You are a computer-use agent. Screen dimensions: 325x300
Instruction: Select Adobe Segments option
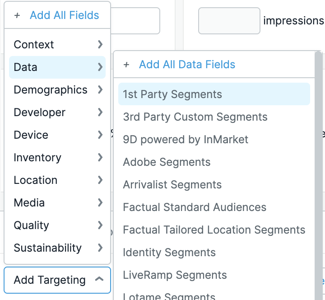pyautogui.click(x=167, y=162)
